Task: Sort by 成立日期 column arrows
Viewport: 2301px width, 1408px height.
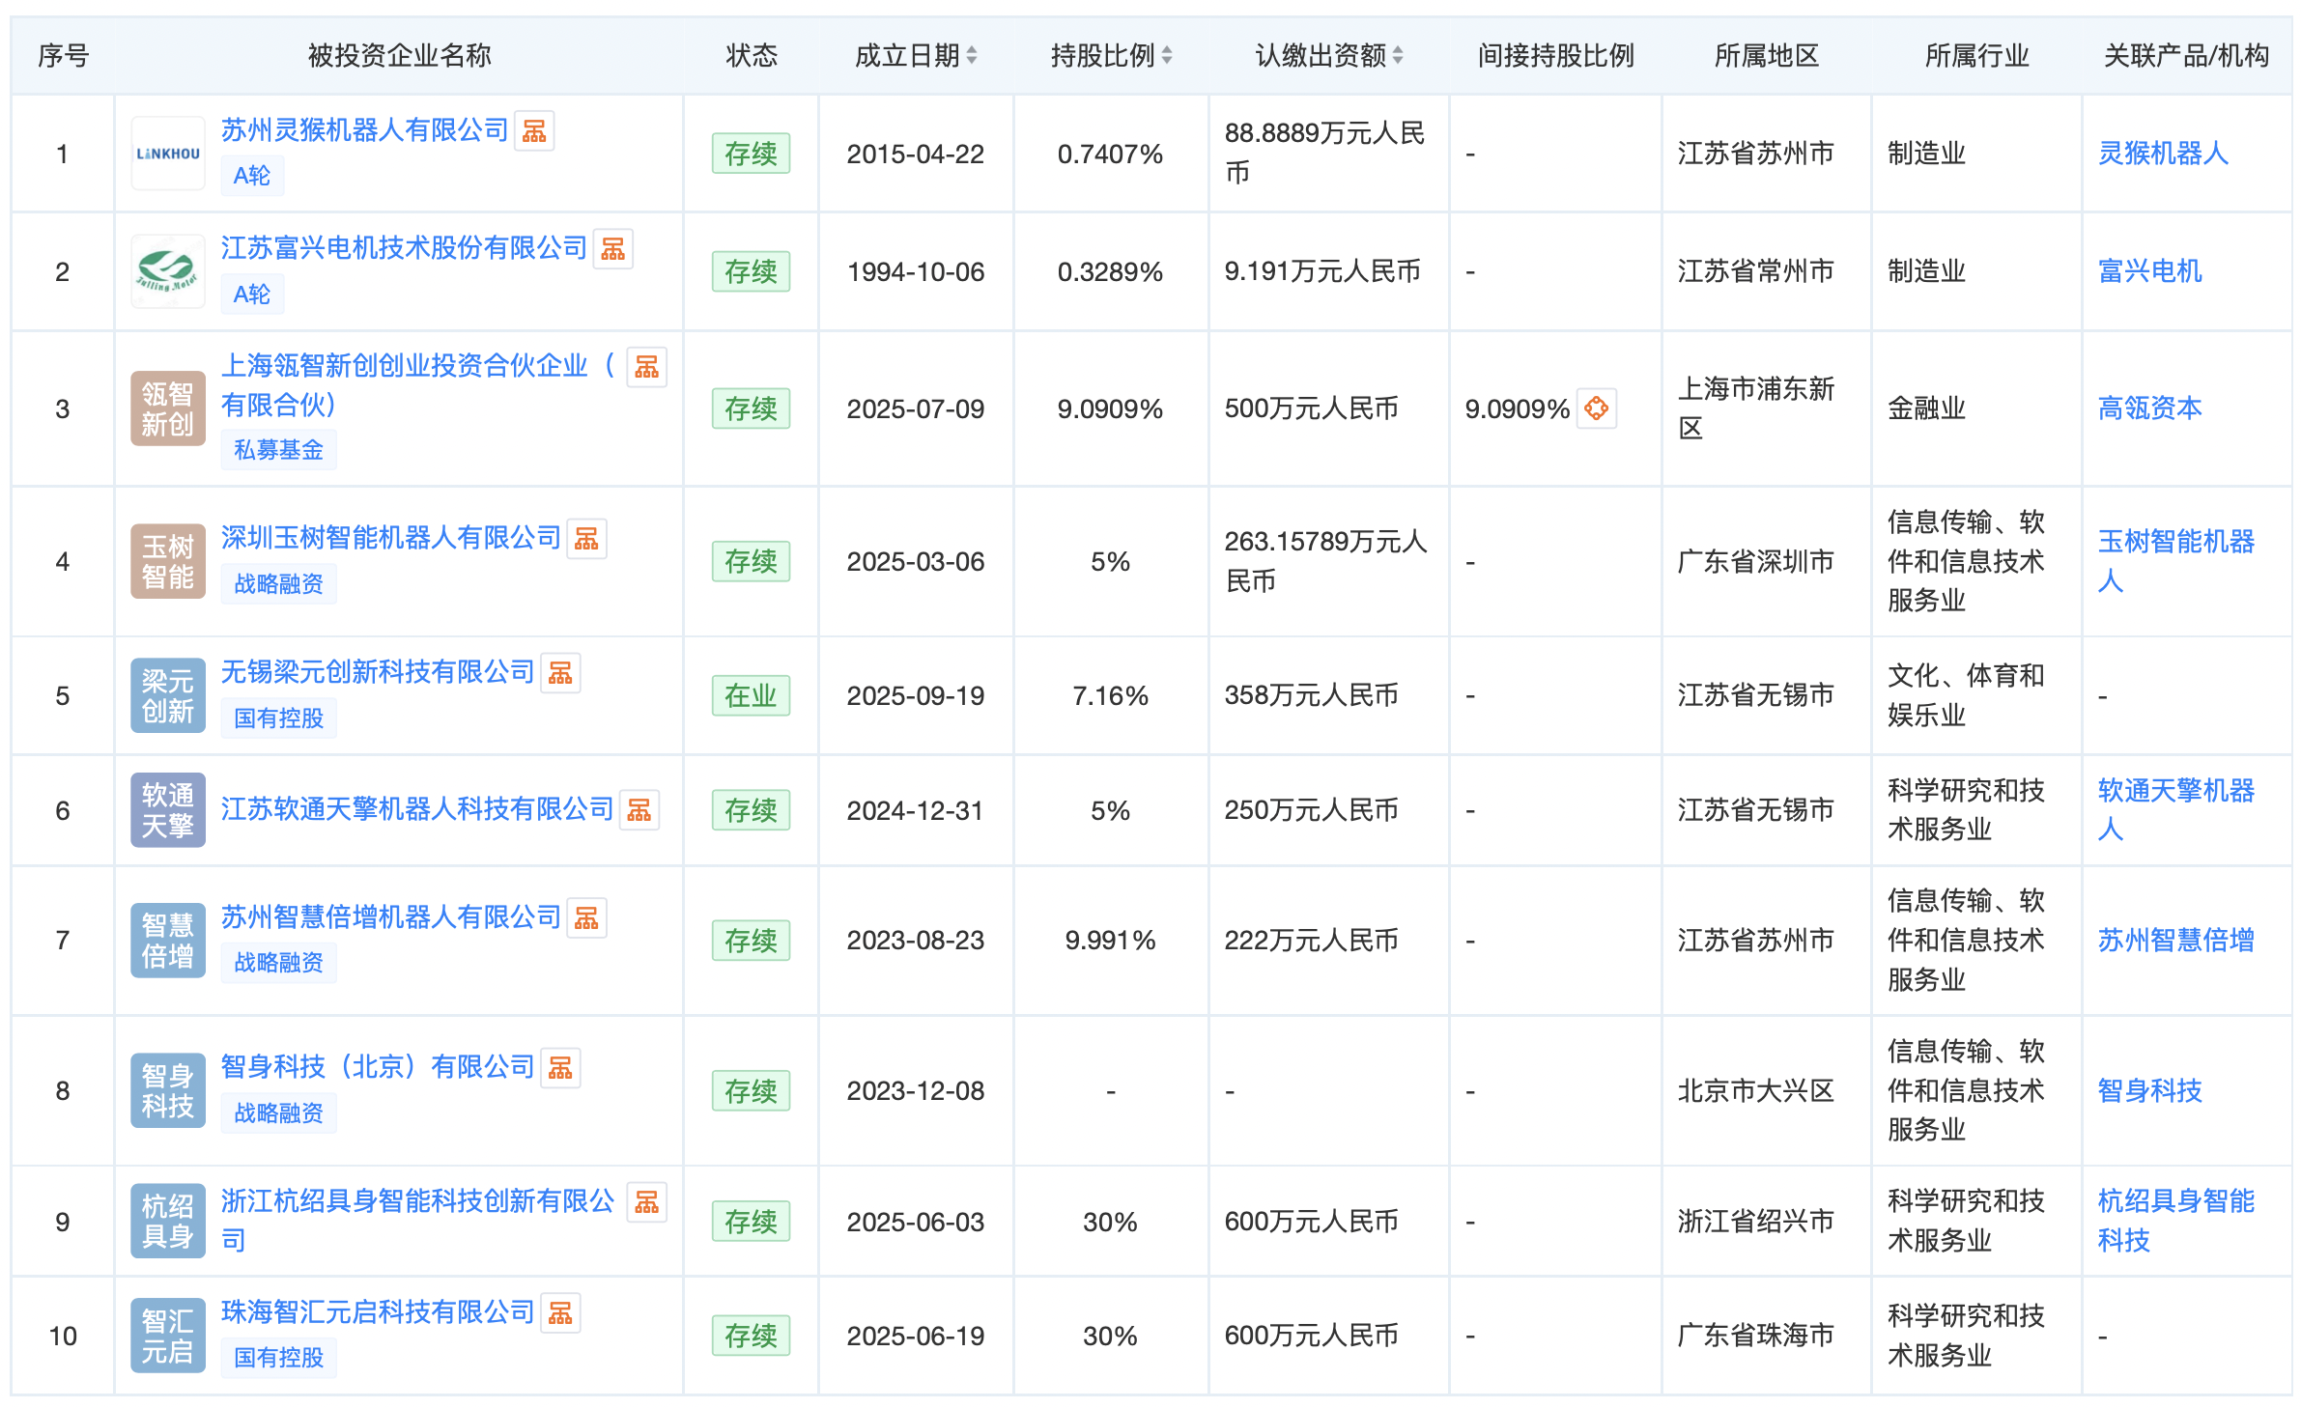Action: [x=972, y=56]
